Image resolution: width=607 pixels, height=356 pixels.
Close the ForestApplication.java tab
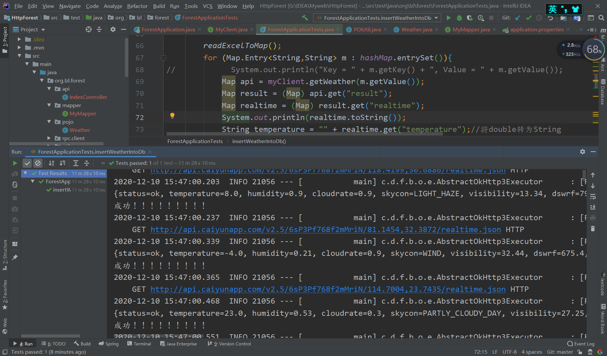(199, 29)
